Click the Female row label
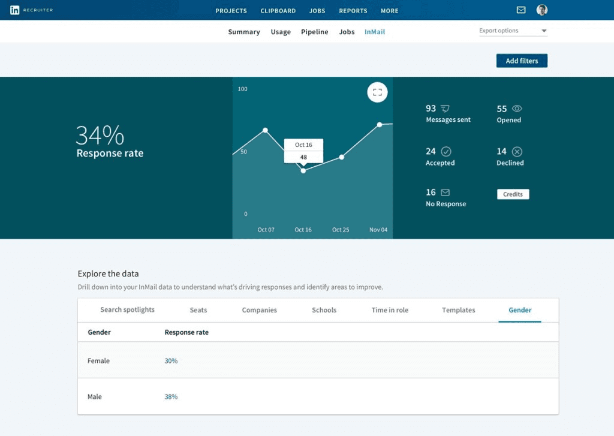 [x=98, y=361]
